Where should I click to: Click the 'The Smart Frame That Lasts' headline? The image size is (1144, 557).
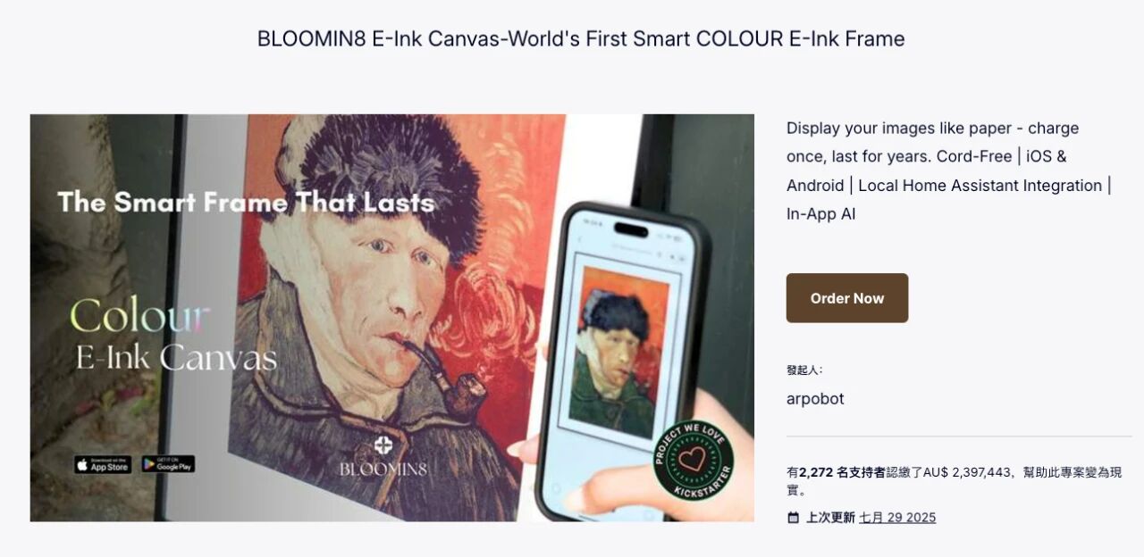[x=246, y=203]
